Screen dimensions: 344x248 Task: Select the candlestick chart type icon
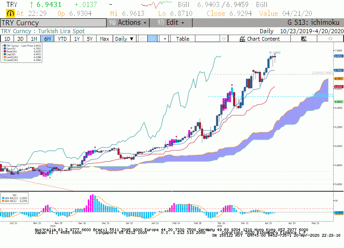(x=152, y=39)
